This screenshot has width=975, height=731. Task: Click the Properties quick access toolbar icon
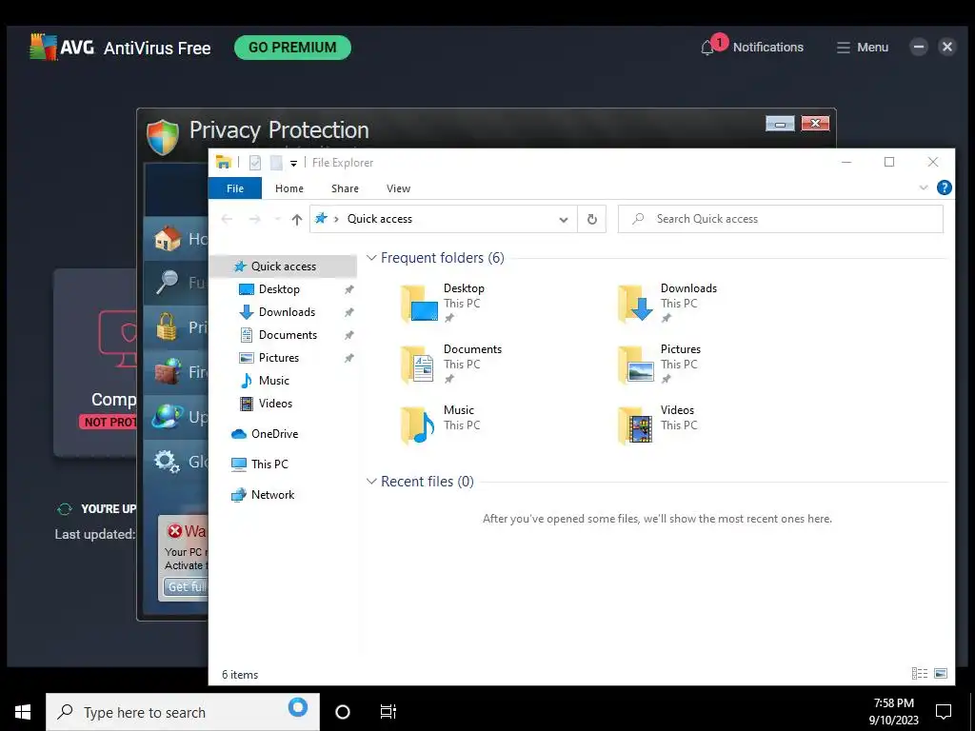[x=255, y=162]
